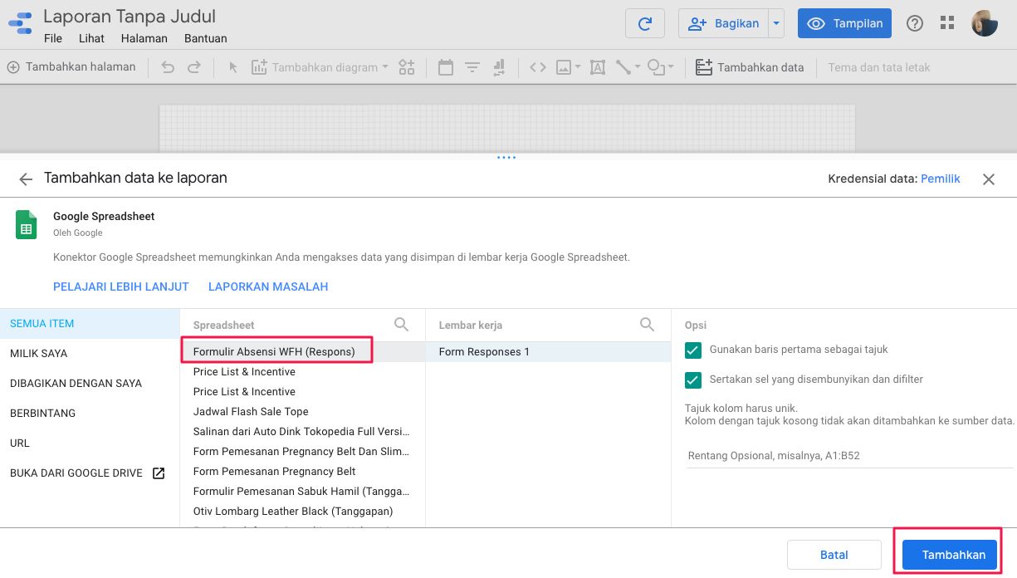Viewport: 1017px width, 578px height.
Task: Open the Google apps grid icon
Action: [947, 23]
